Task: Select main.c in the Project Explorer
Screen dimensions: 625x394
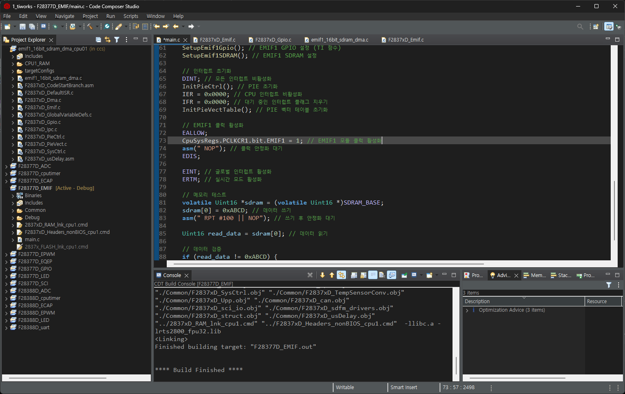Action: point(32,240)
